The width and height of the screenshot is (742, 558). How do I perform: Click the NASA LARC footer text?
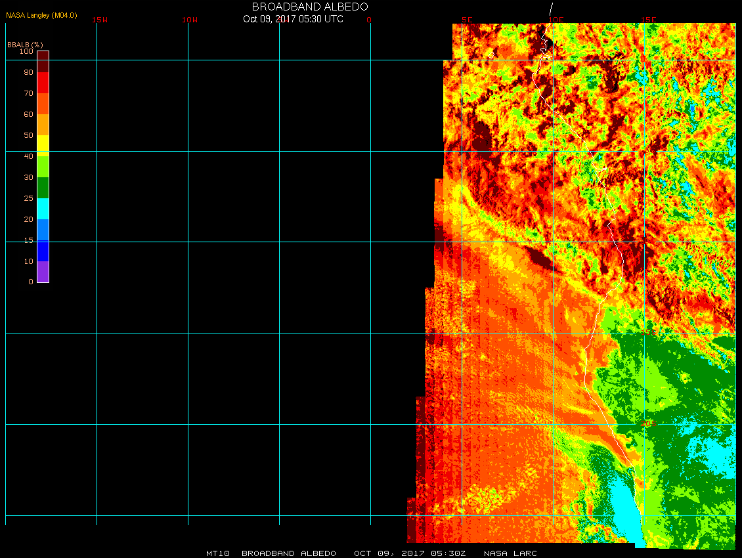click(510, 553)
